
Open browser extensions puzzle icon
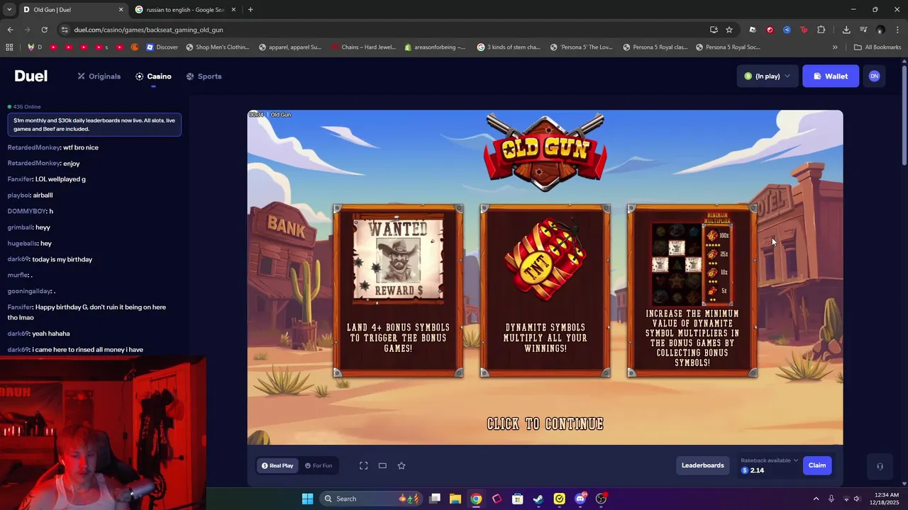coord(821,30)
